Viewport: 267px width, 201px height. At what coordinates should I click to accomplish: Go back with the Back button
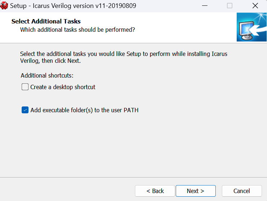pos(155,191)
